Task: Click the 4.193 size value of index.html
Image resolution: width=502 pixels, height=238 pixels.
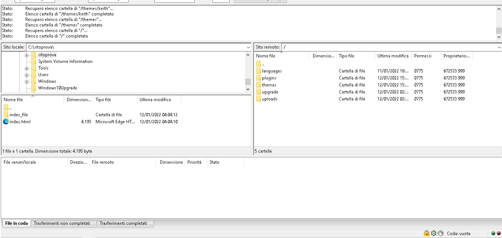Action: pyautogui.click(x=86, y=122)
